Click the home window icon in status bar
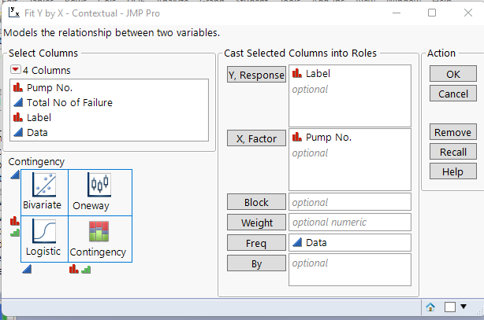Image resolution: width=484 pixels, height=320 pixels. click(x=431, y=307)
